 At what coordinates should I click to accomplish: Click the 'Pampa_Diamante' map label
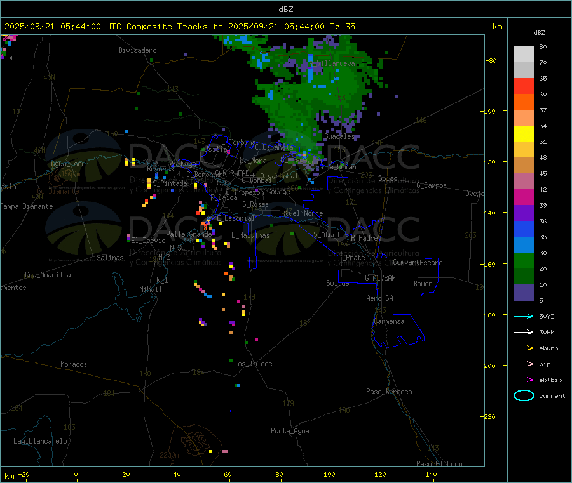click(27, 206)
